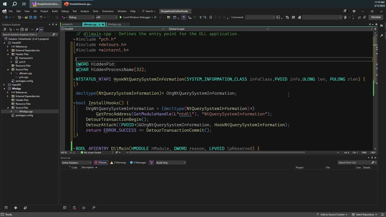Toggle Preview Selected Items in Solution Explorer
Viewport: 386px width, 217px height.
41,30
